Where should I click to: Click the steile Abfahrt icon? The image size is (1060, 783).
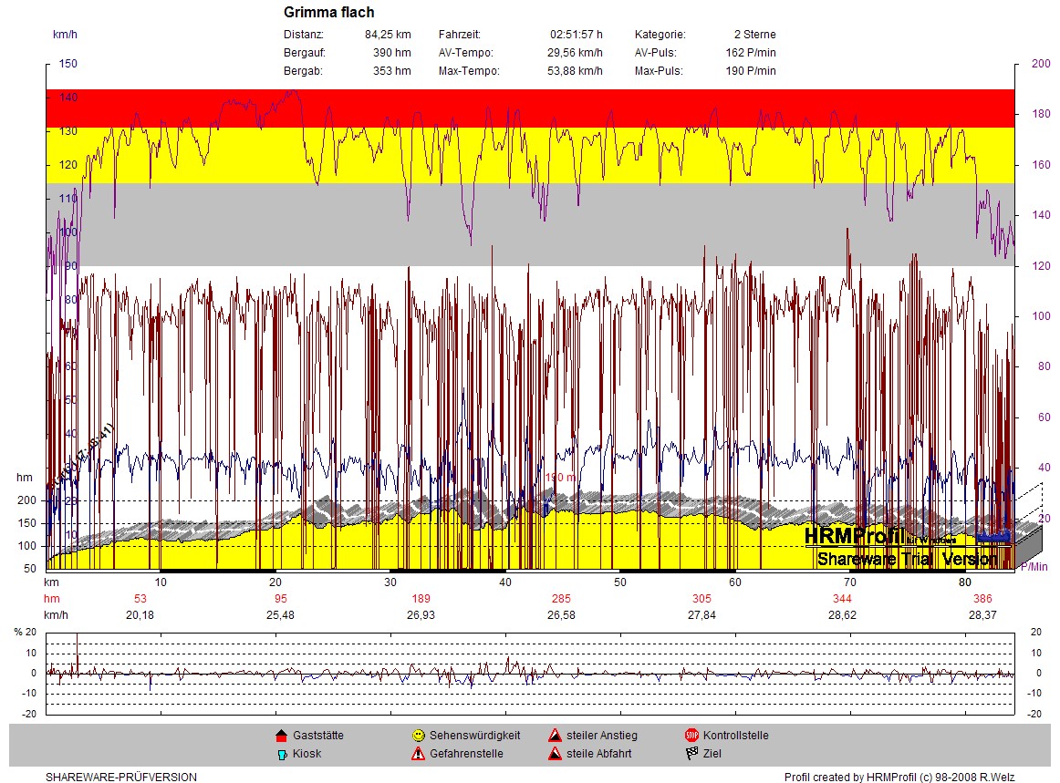tap(554, 754)
